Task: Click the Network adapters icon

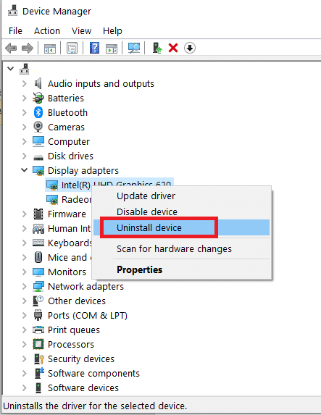Action: point(38,286)
